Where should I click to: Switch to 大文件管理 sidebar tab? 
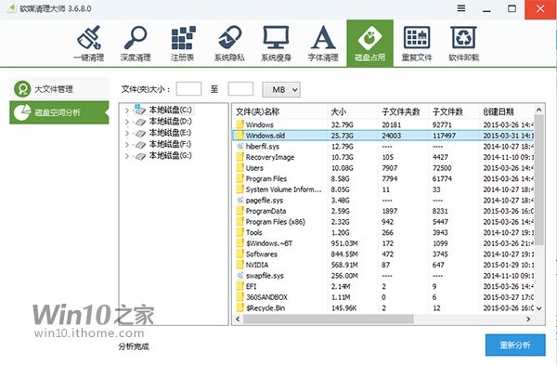click(59, 88)
